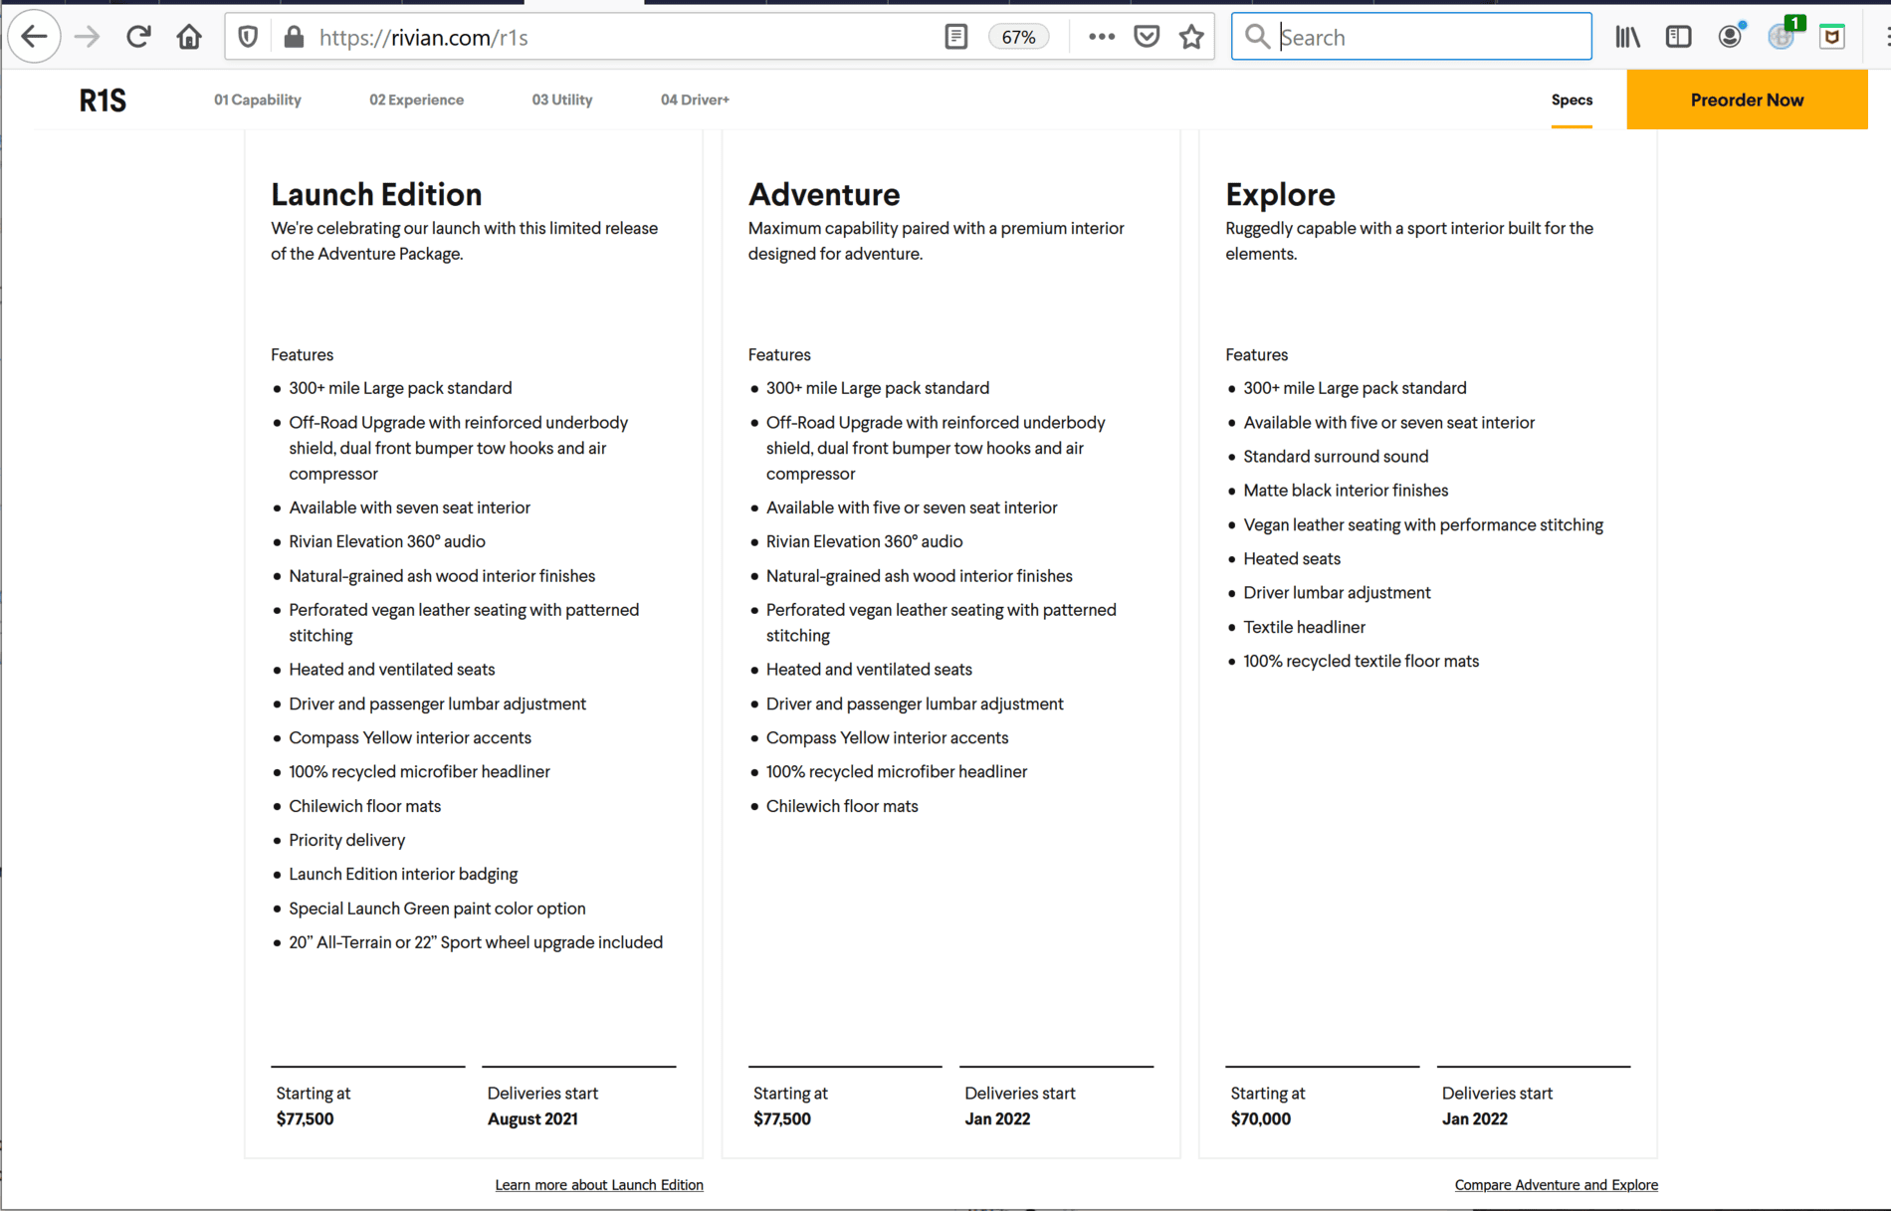The image size is (1891, 1211).
Task: Go to the browser Home page
Action: pos(189,37)
